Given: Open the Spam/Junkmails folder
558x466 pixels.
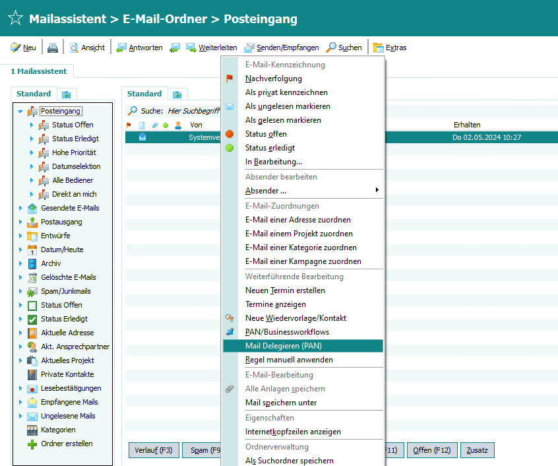Looking at the screenshot, I should 65,291.
